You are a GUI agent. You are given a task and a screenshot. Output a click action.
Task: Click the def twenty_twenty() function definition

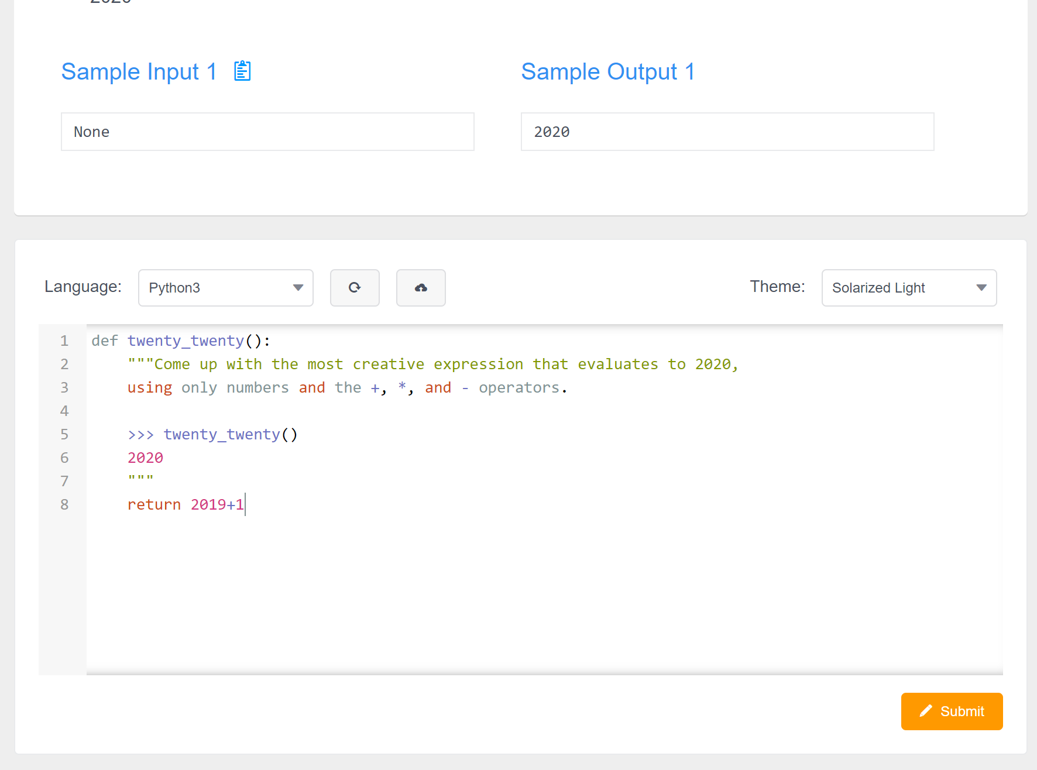coord(181,341)
